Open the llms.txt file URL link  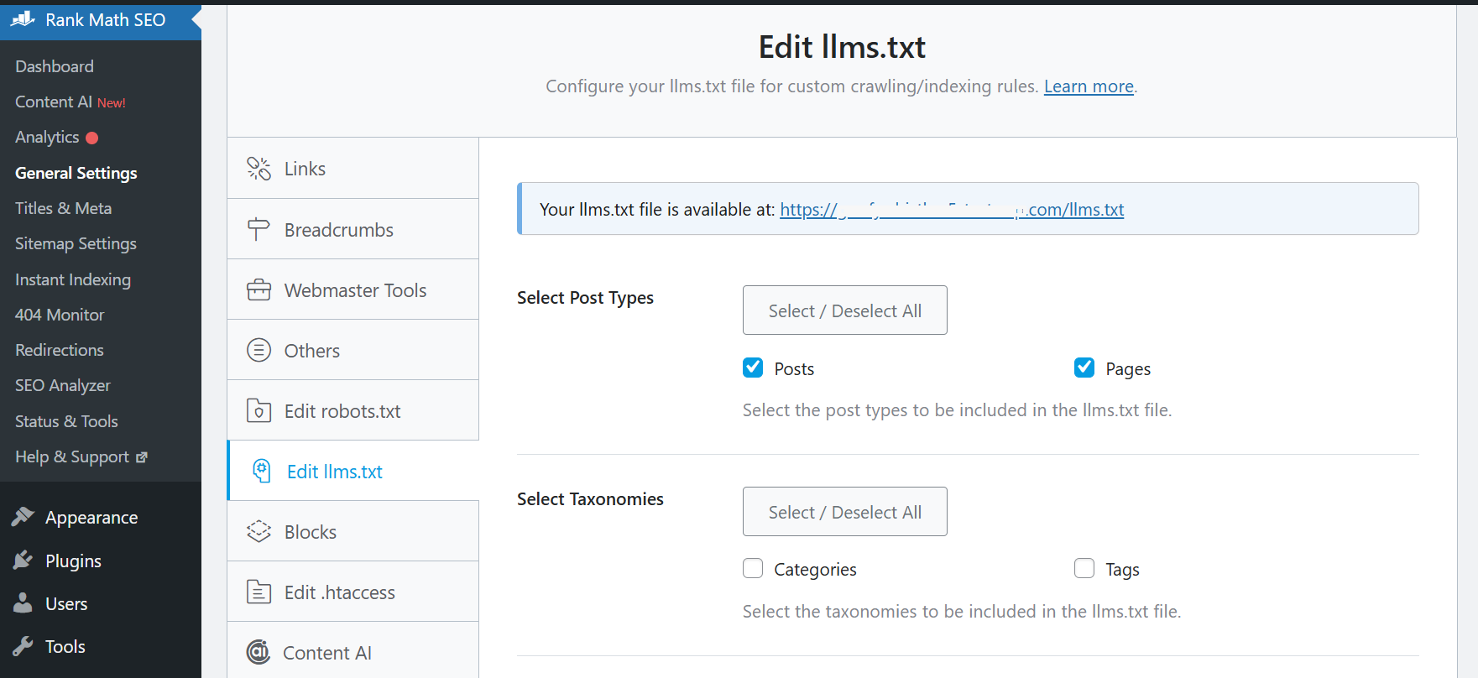tap(951, 210)
